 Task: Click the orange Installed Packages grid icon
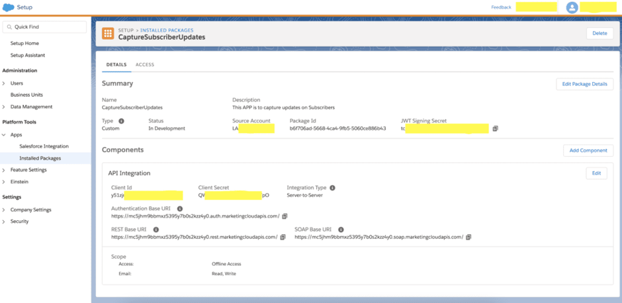click(x=108, y=33)
